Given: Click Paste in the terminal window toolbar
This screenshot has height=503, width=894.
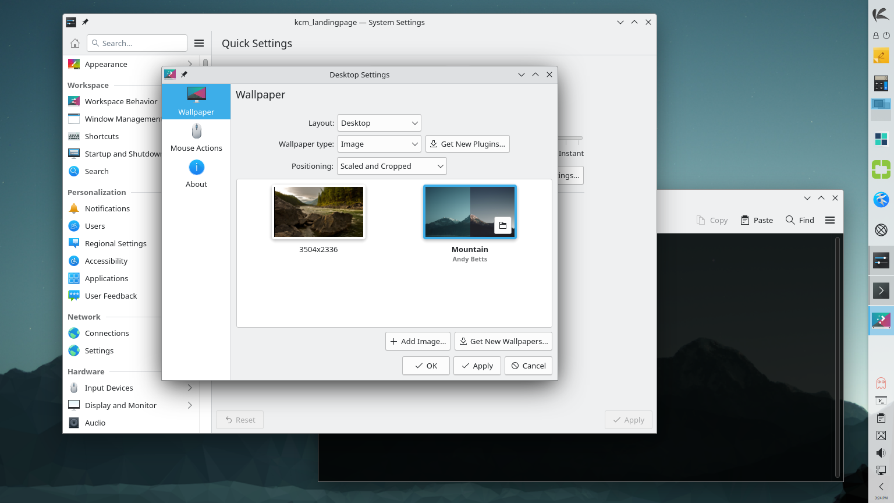Looking at the screenshot, I should click(757, 220).
